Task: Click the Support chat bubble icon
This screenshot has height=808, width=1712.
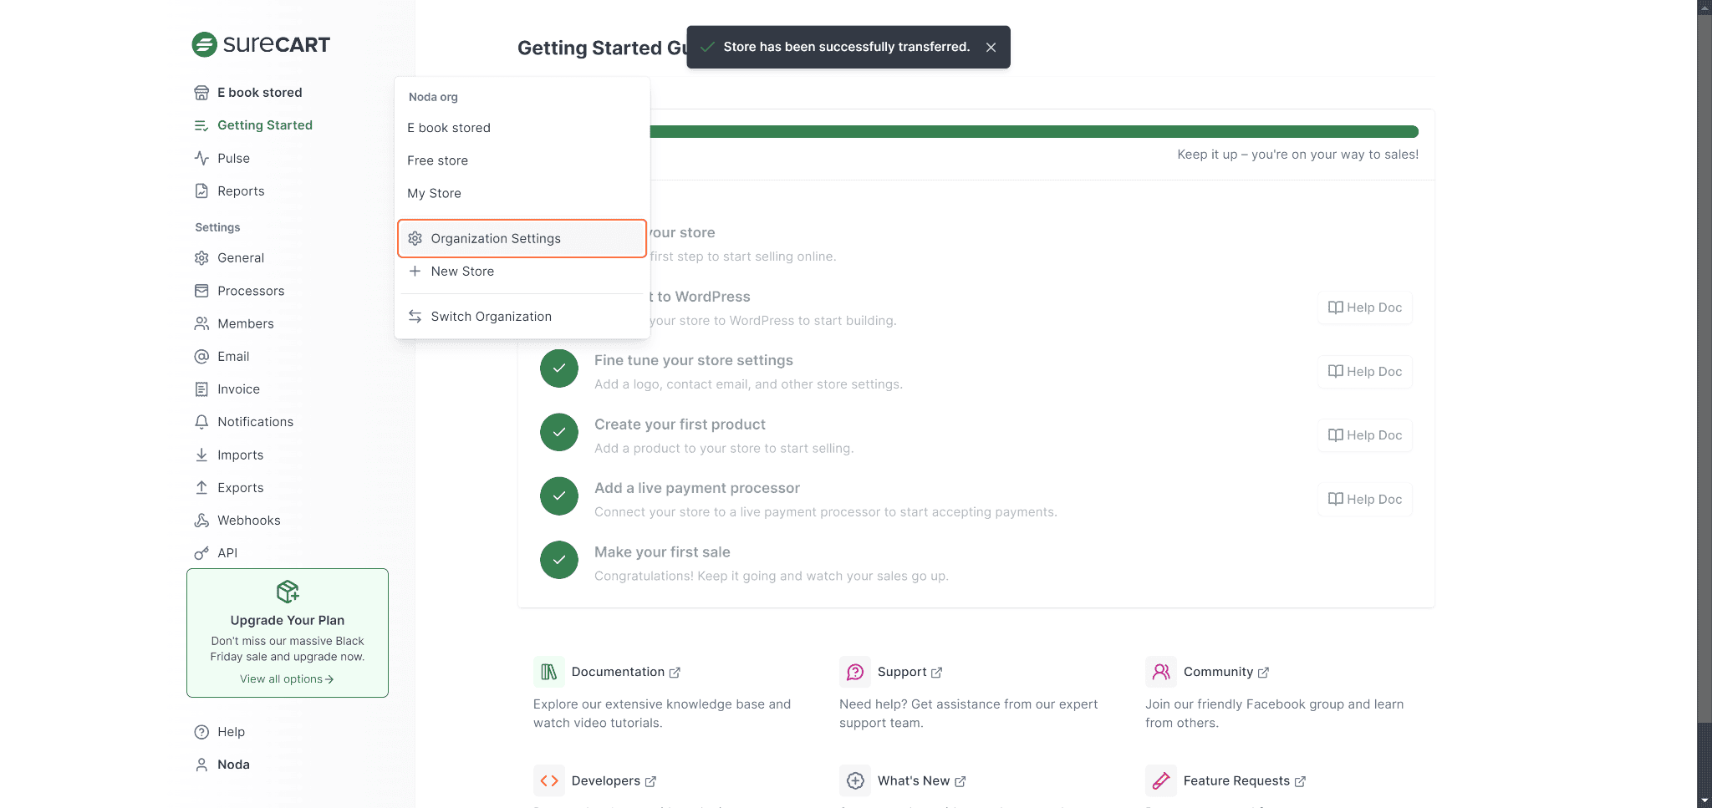Action: [x=854, y=672]
